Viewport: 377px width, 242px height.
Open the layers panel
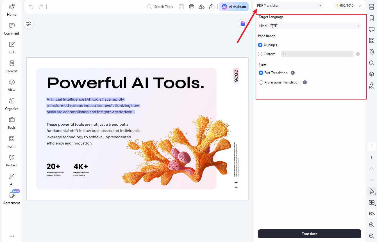tap(372, 74)
